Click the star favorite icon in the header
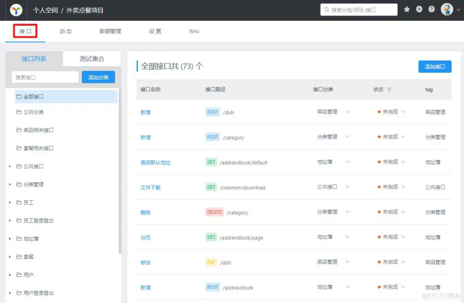Viewport: 464px width, 303px height. (407, 9)
